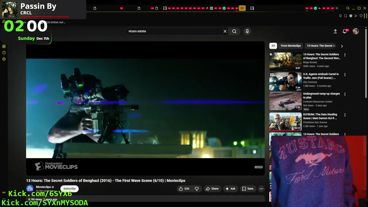
Task: Click the Opera GX logo at sidebar bottom
Action: click(4, 193)
